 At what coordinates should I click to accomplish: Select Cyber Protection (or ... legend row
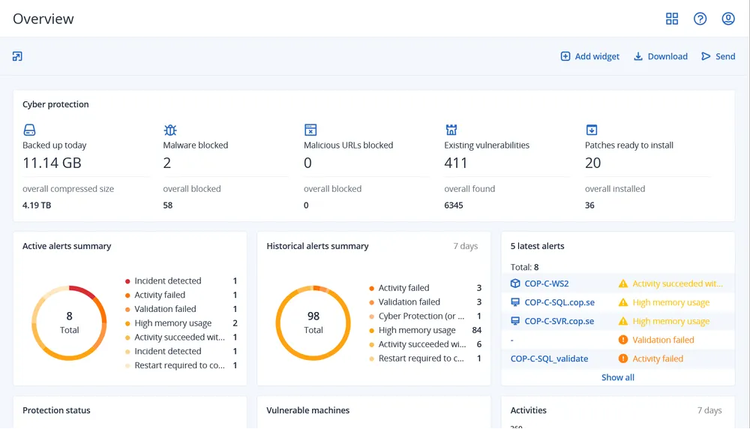click(x=425, y=316)
